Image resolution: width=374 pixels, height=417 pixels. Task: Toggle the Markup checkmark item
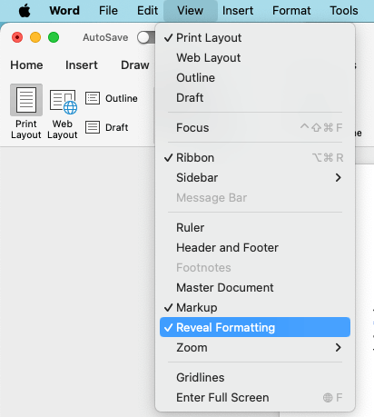coord(255,307)
